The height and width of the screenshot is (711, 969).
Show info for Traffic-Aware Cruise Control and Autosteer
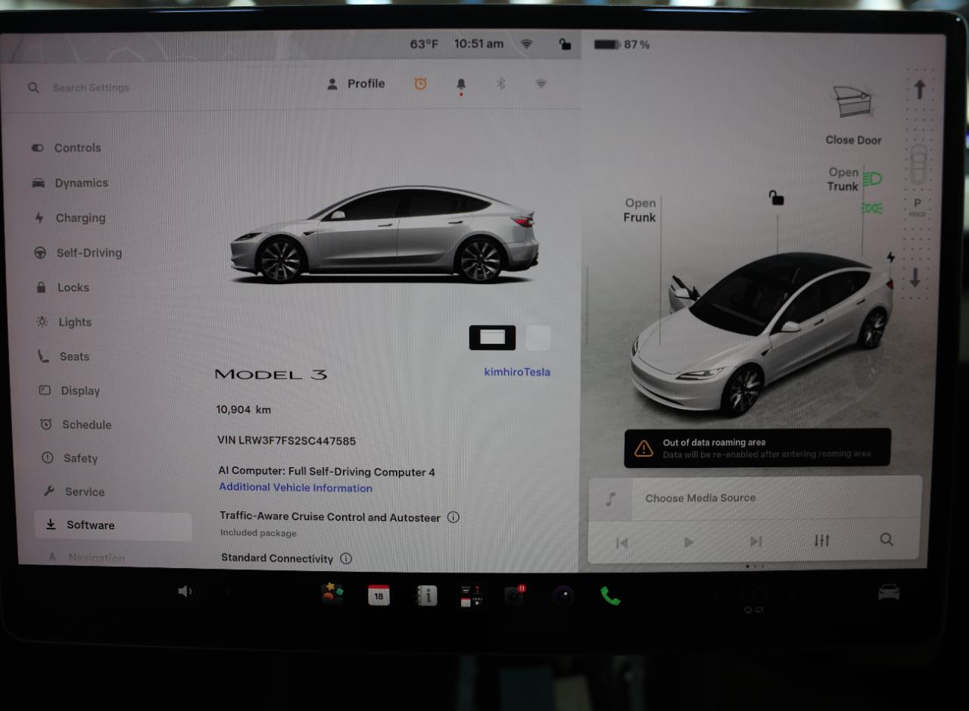tap(453, 517)
